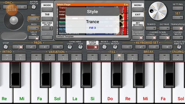The width and height of the screenshot is (185, 104).
Task: Select INTRO 2 button
Action: [7, 57]
